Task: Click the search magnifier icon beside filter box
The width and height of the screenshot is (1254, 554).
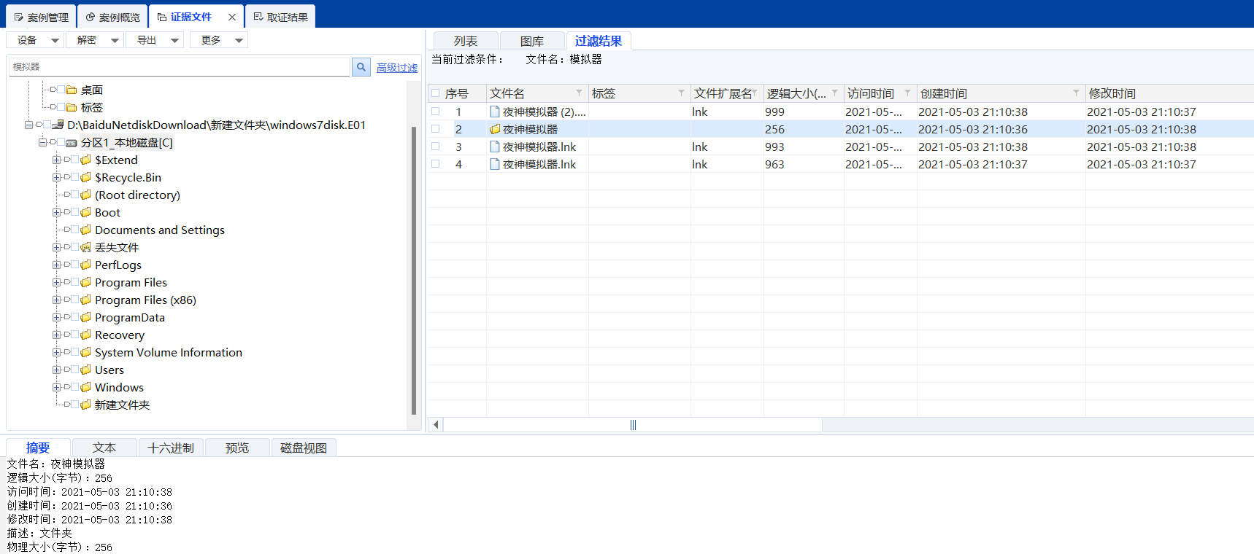Action: click(361, 67)
